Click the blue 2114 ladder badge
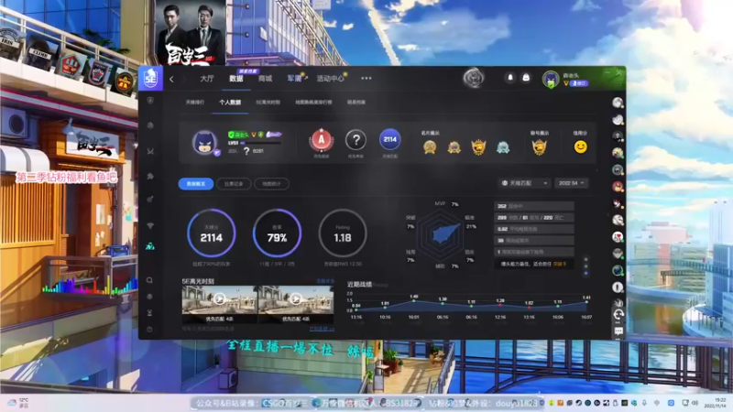 point(390,139)
